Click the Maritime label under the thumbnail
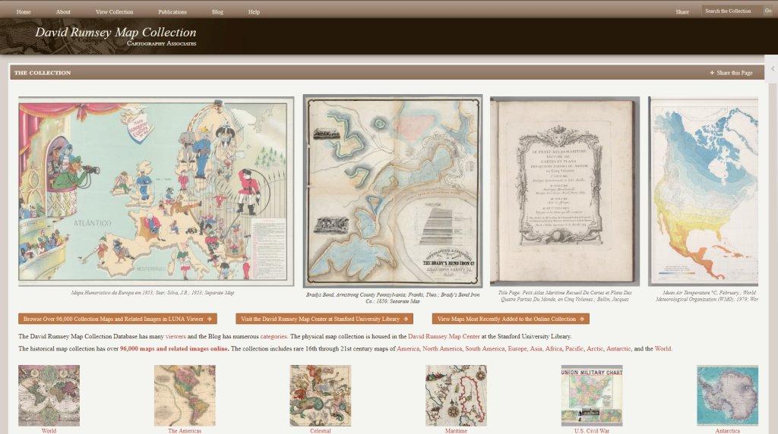 [x=456, y=430]
